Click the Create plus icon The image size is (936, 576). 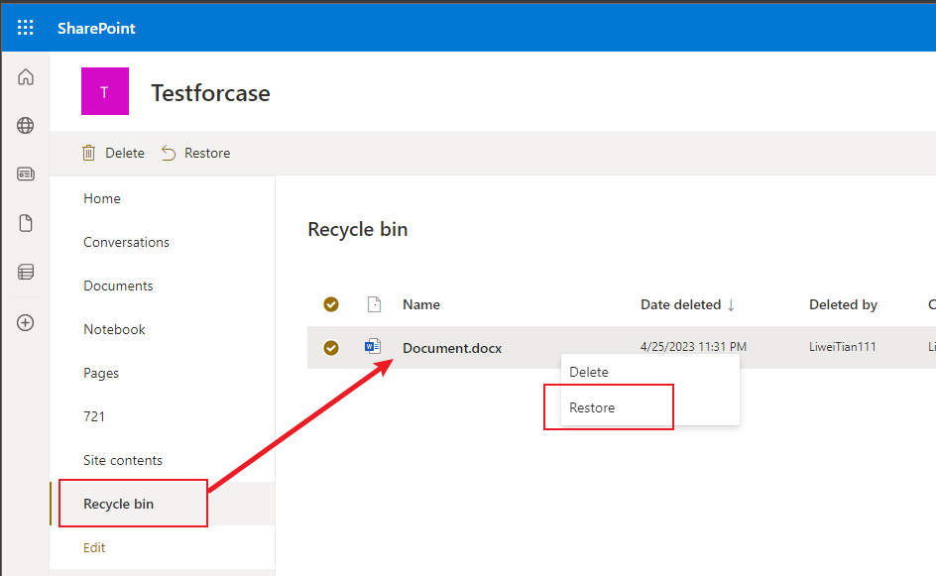click(26, 323)
